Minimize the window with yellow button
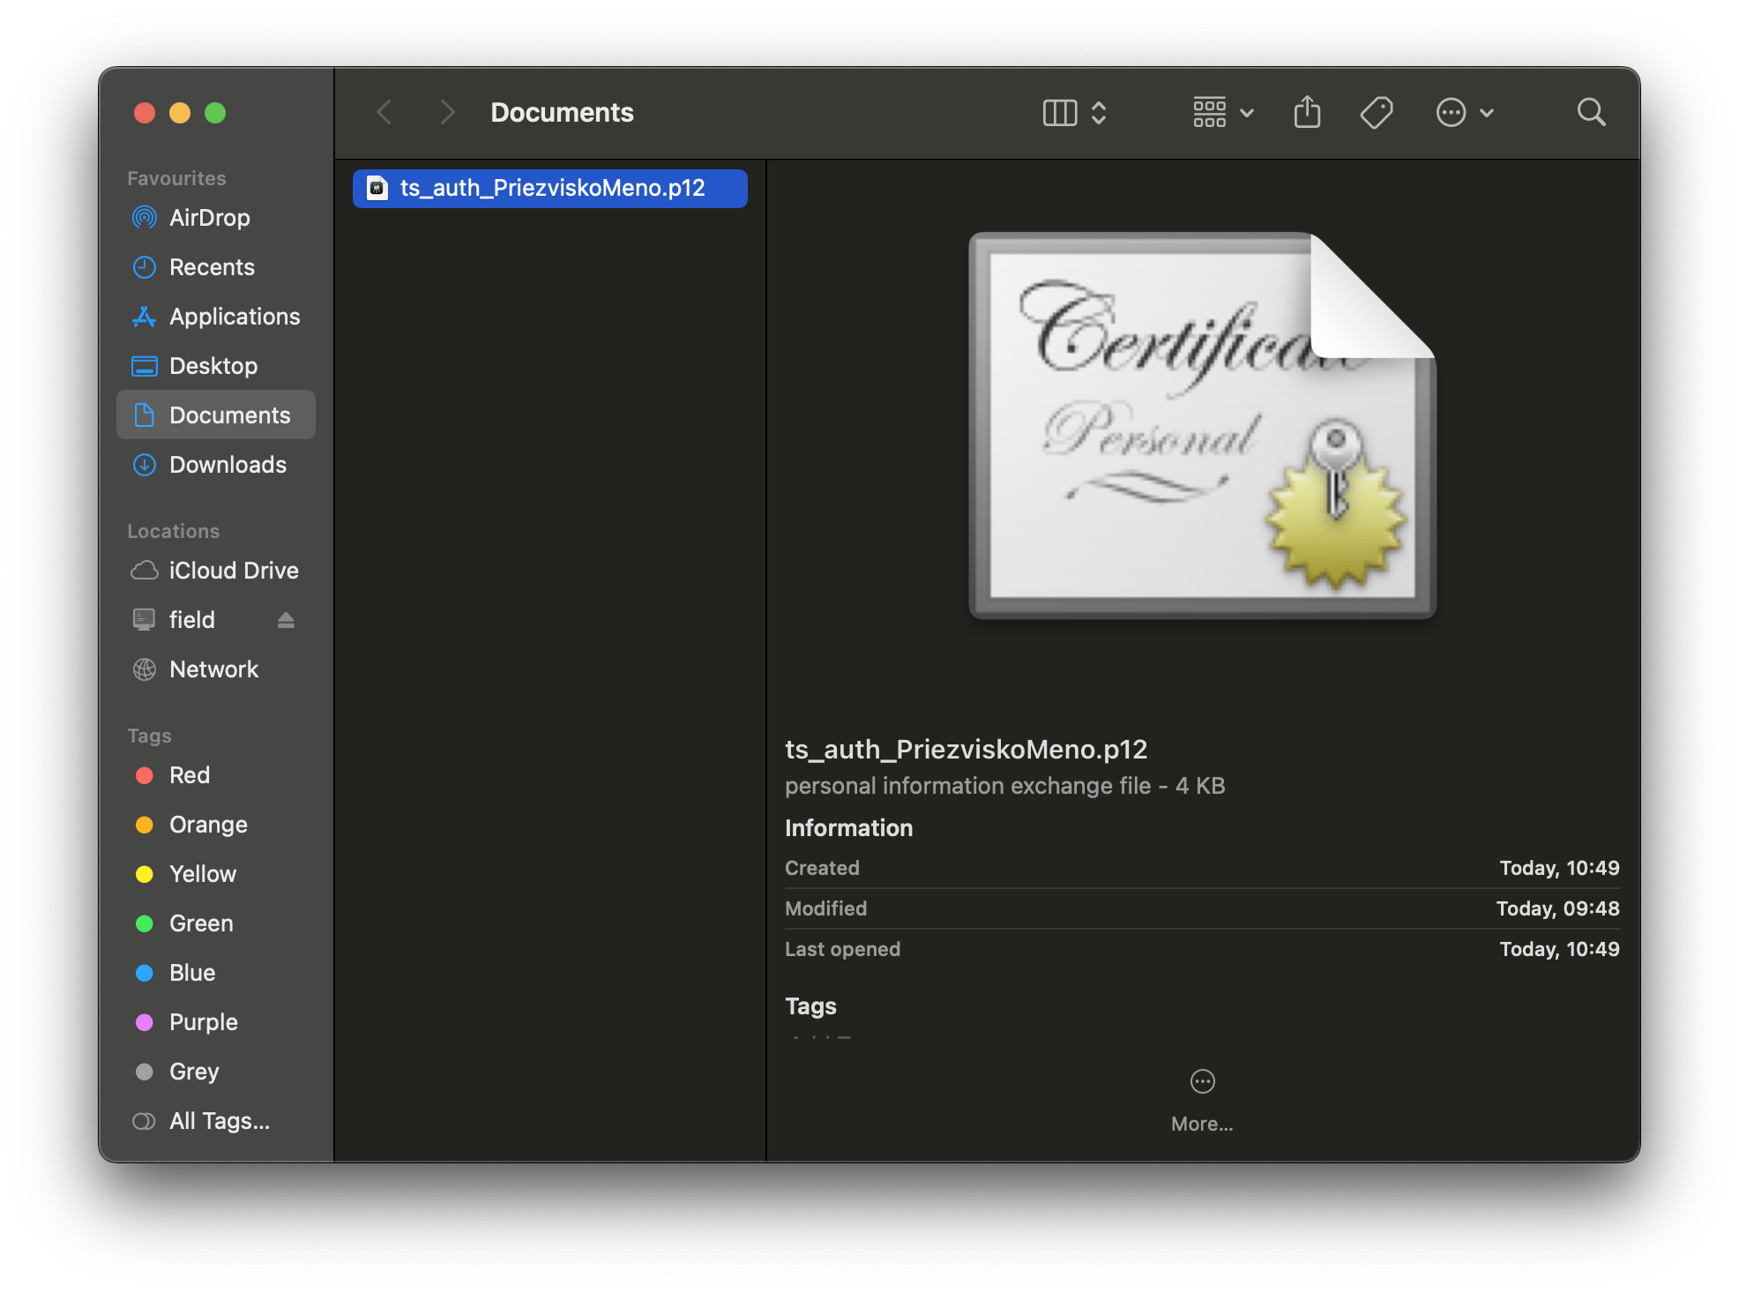 180,113
